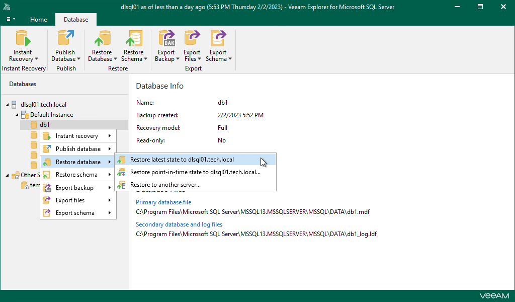Collapse the Other Servers tree node

coord(7,176)
